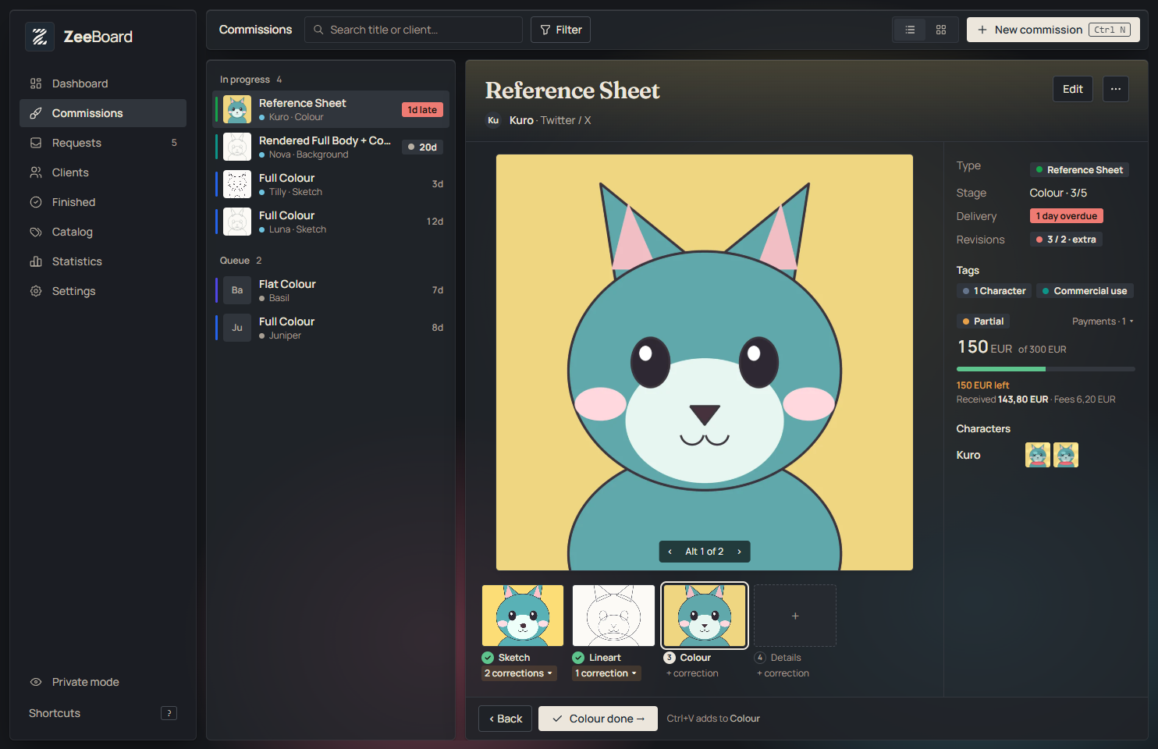1158x749 pixels.
Task: Create a New commission
Action: [1053, 30]
